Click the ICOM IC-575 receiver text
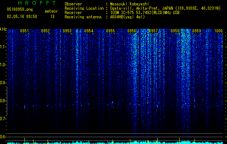This screenshot has height=144, width=227. click(x=145, y=13)
